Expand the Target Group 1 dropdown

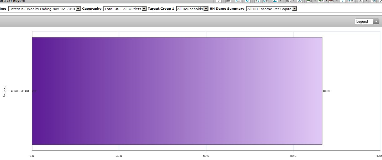pos(206,9)
